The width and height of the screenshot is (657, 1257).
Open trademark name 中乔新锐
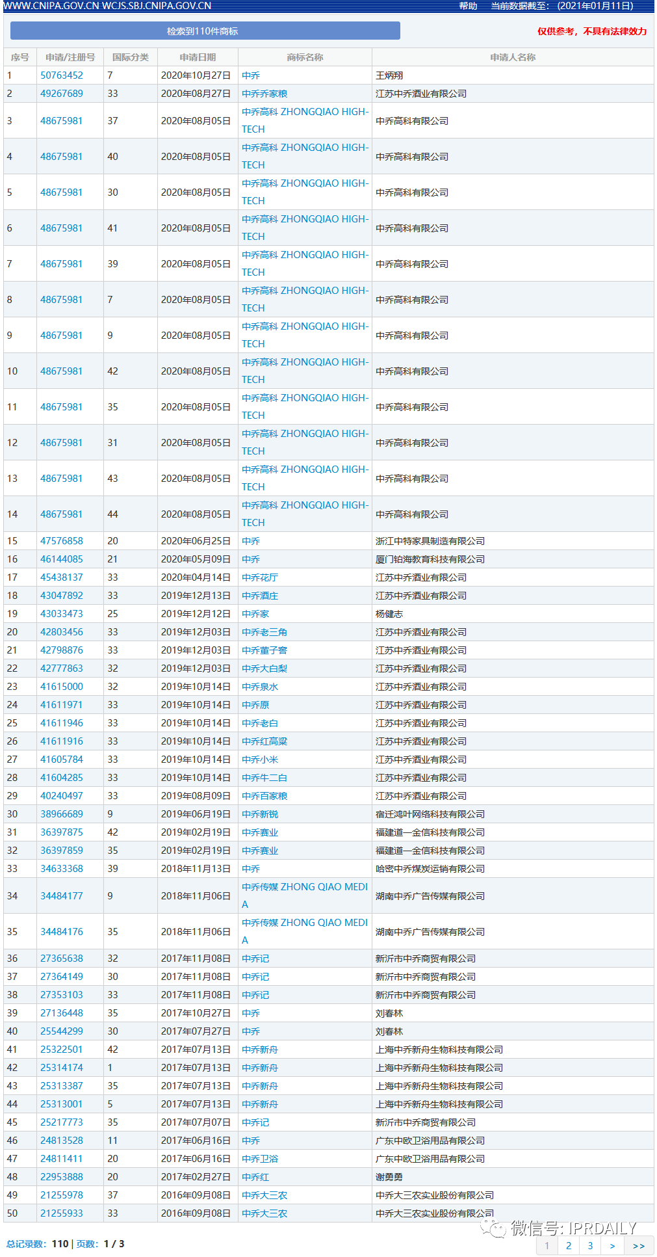260,814
